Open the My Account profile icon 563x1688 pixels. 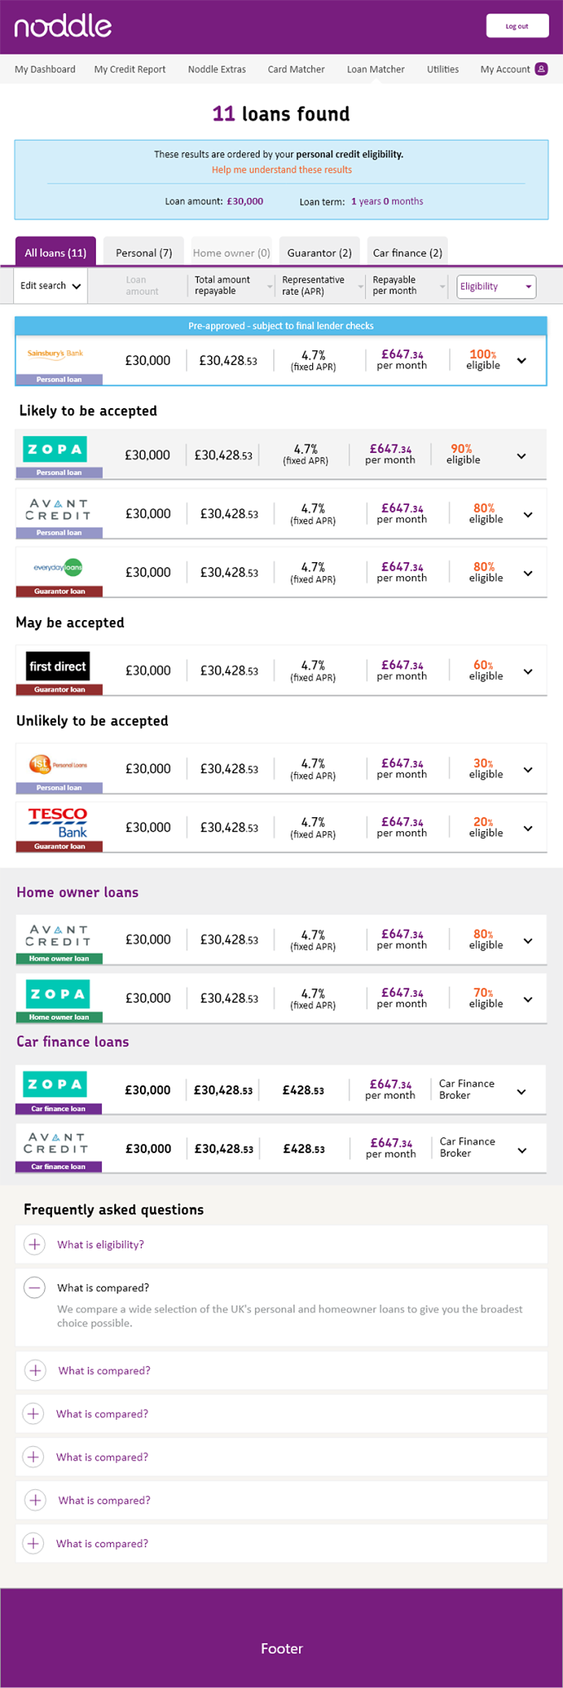[541, 69]
